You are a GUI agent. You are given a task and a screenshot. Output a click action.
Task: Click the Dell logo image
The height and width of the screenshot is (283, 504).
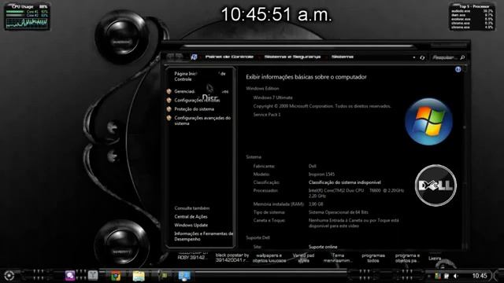435,186
